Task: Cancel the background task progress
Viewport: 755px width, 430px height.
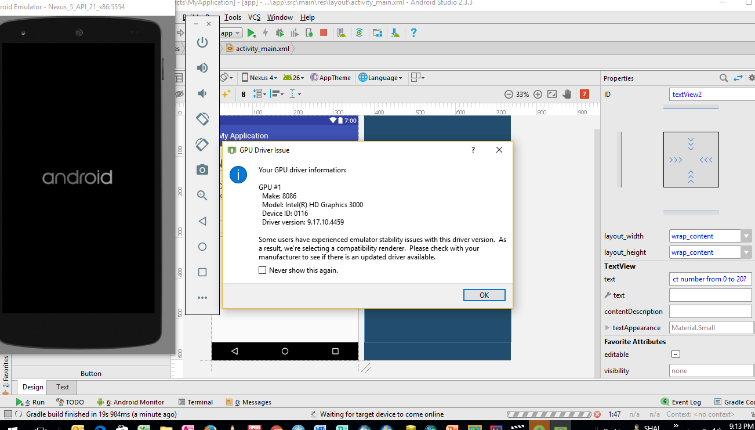Action: point(597,414)
